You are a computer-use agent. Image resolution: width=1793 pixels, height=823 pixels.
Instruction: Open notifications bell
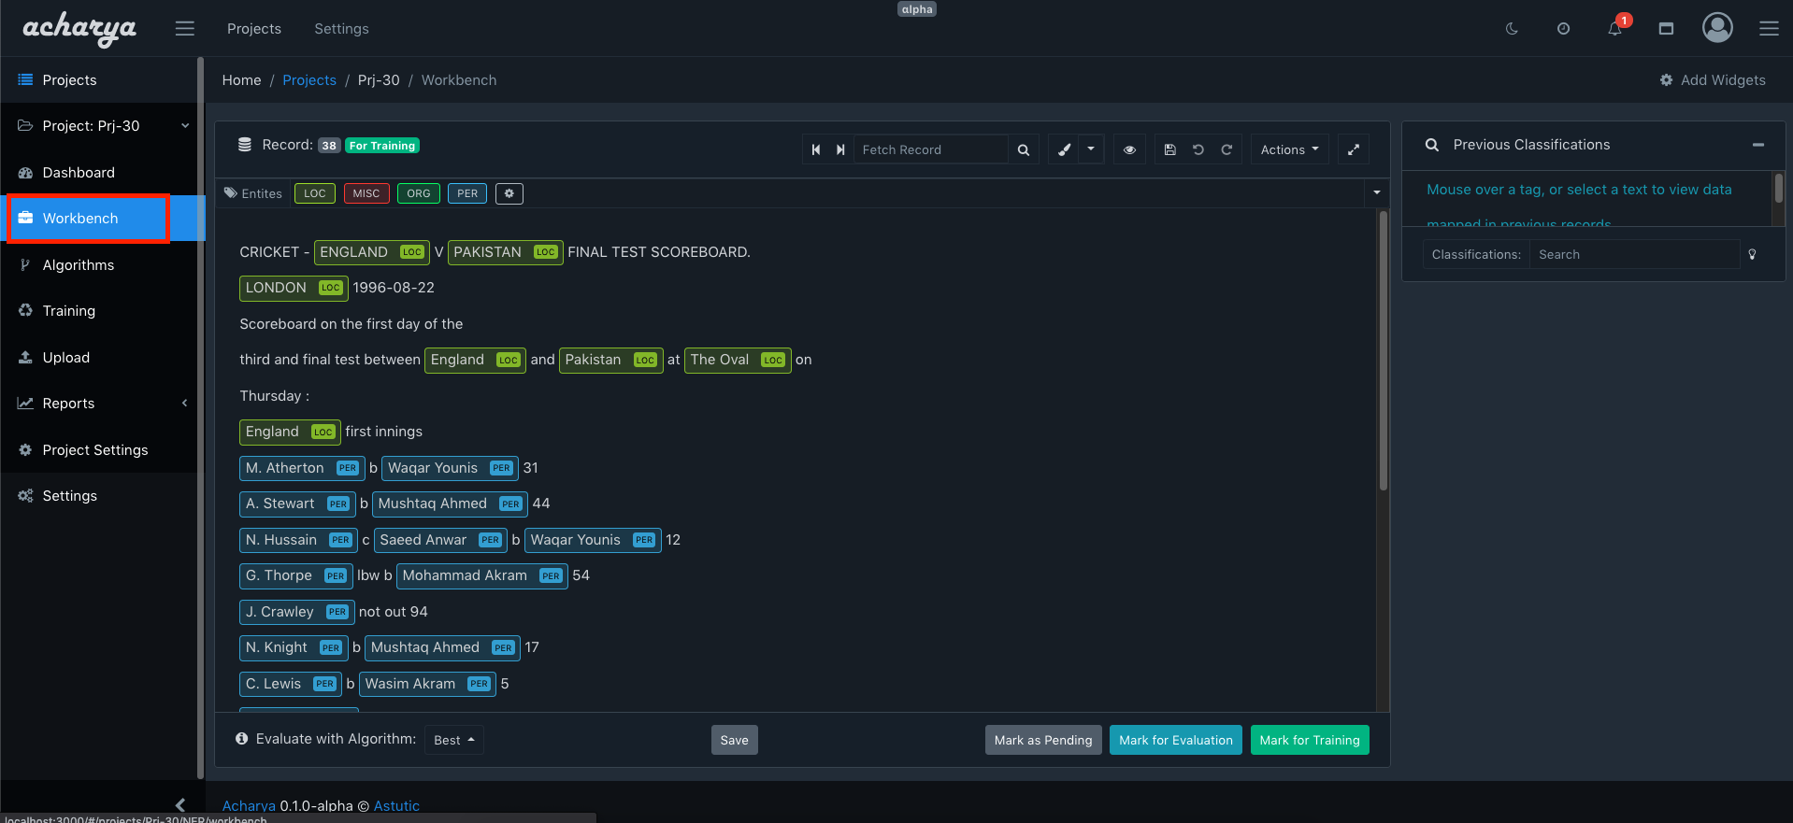(1615, 28)
